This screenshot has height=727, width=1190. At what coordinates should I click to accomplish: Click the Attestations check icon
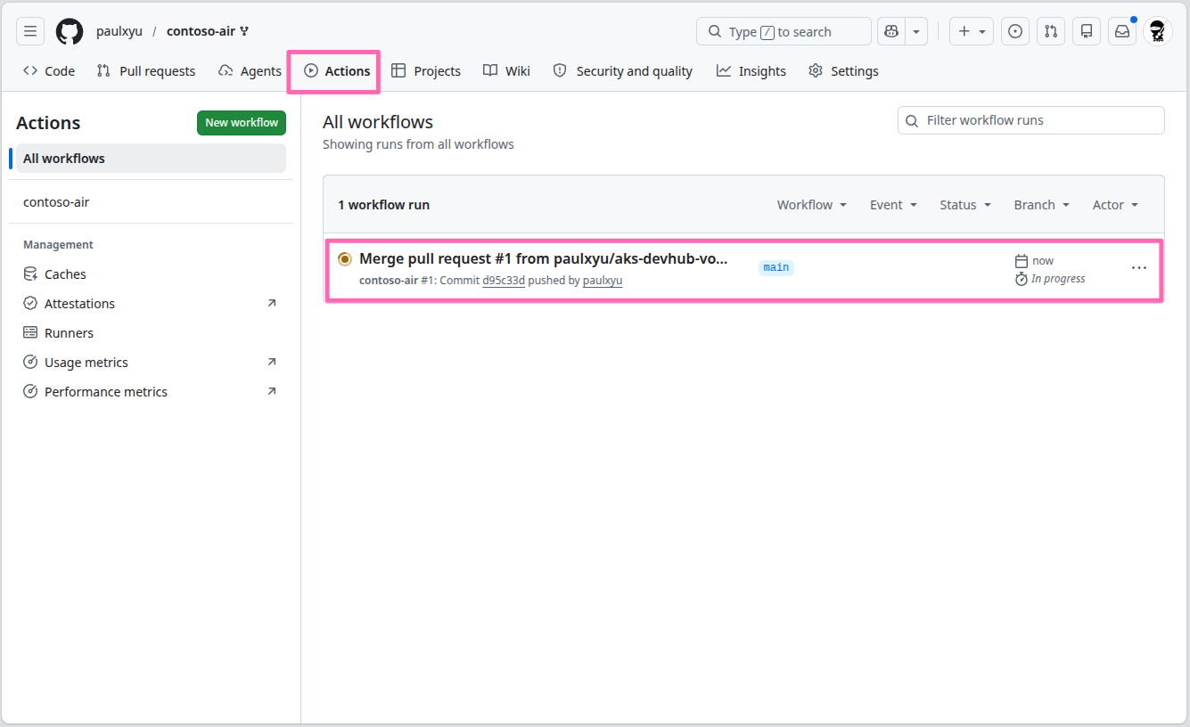coord(30,304)
